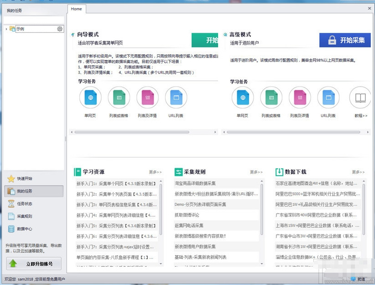Viewport: 375px width, 285px height.
Task: Select the URL列表 icon in 高级模式
Action: point(328,98)
